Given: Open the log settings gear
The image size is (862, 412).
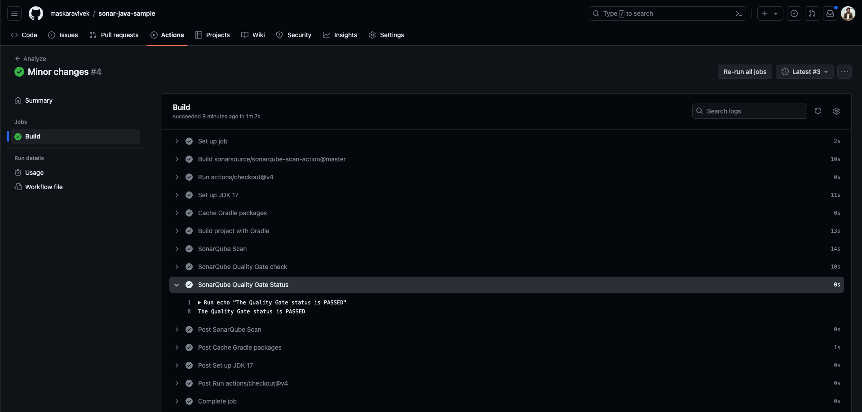Looking at the screenshot, I should click(x=836, y=111).
